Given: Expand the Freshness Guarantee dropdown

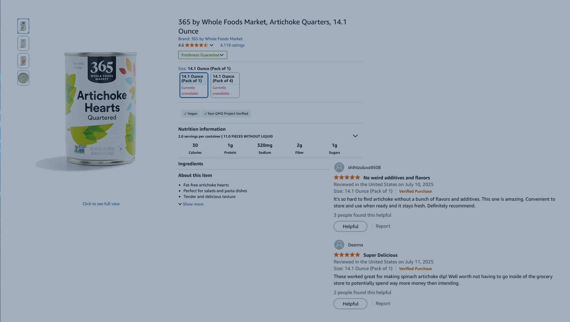Looking at the screenshot, I should point(202,55).
